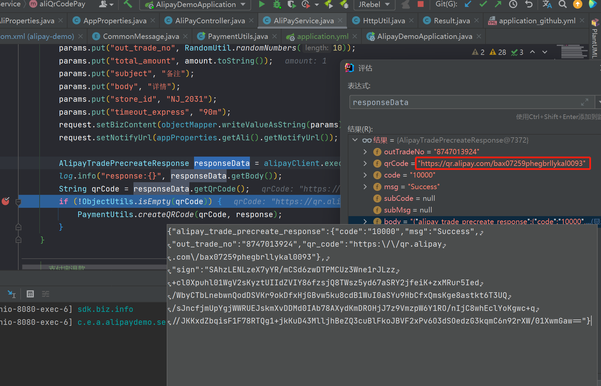Show Git history clock icon

[x=513, y=4]
